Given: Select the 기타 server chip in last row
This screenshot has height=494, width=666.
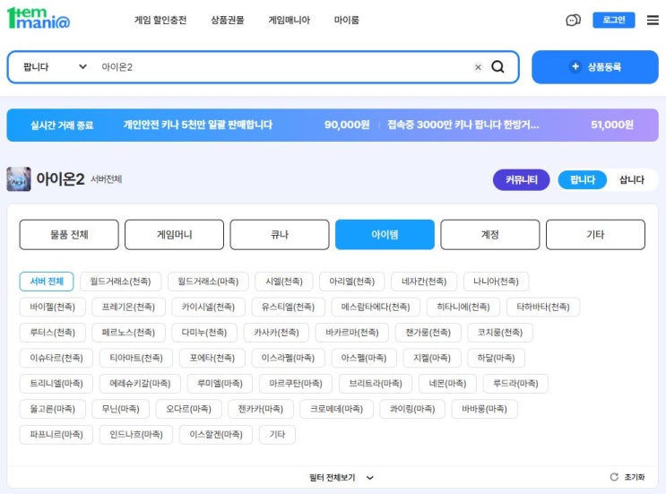Looking at the screenshot, I should point(277,434).
